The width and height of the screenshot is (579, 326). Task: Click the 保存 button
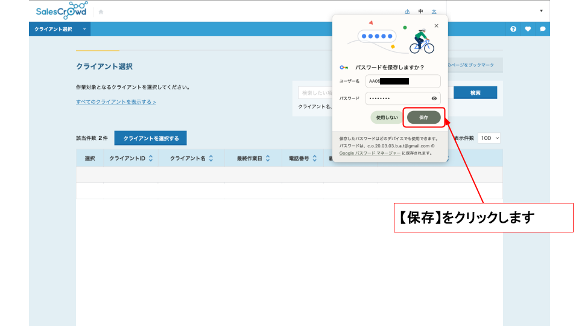(423, 117)
